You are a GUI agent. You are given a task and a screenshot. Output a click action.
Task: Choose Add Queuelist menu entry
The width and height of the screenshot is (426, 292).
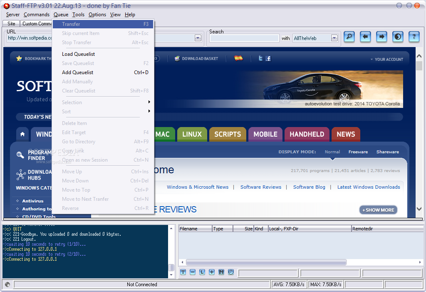[103, 72]
